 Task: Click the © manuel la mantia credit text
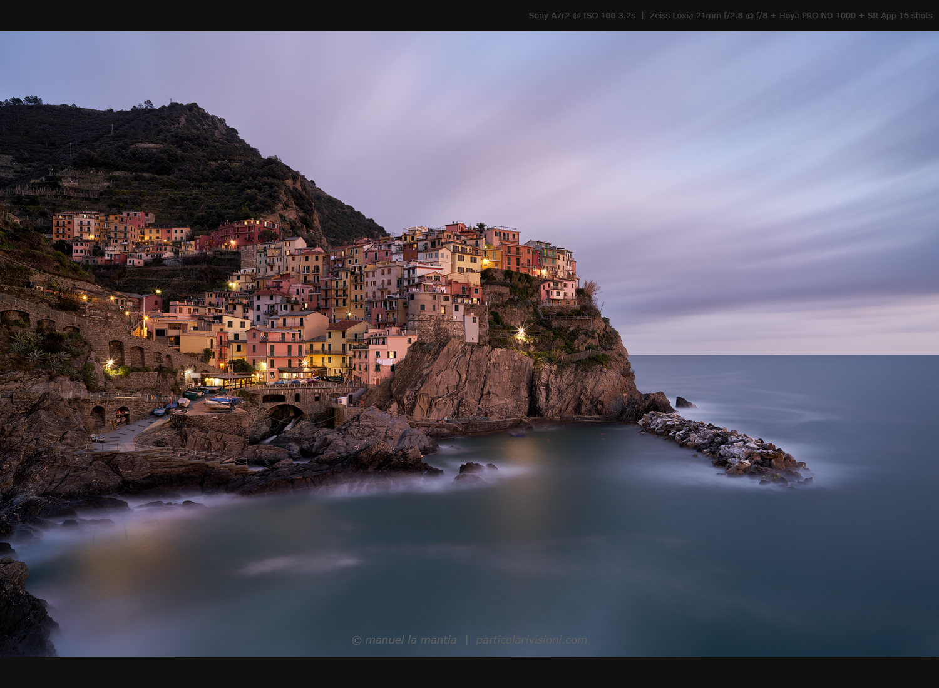point(404,640)
